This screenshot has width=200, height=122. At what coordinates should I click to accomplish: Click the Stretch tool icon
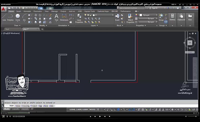tap(36, 22)
